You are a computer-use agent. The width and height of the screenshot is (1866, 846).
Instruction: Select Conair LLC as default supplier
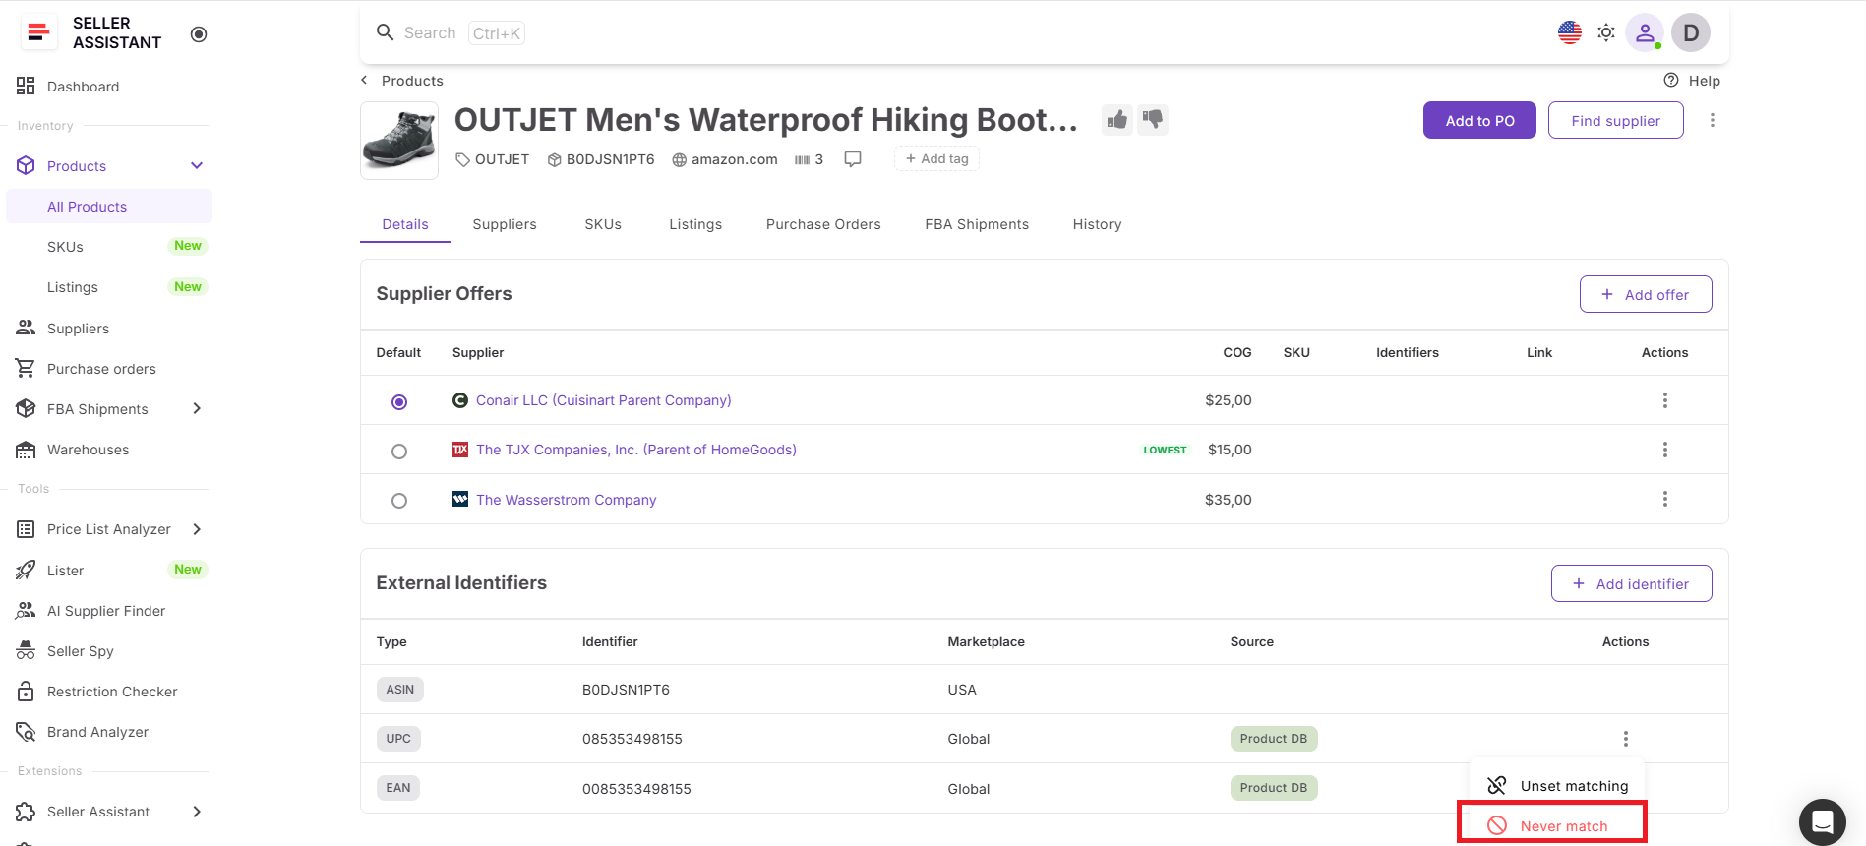tap(399, 401)
